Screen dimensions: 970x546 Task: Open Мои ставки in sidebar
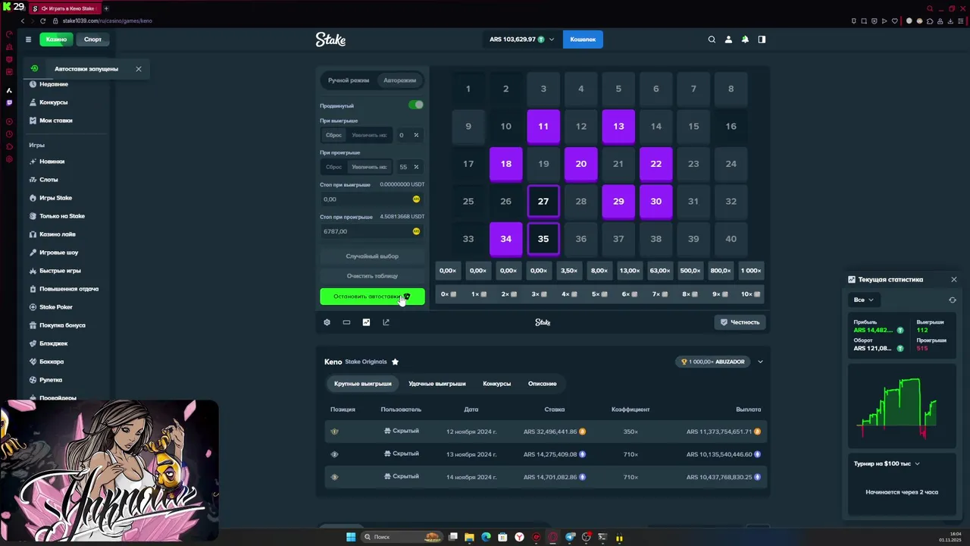(x=56, y=121)
